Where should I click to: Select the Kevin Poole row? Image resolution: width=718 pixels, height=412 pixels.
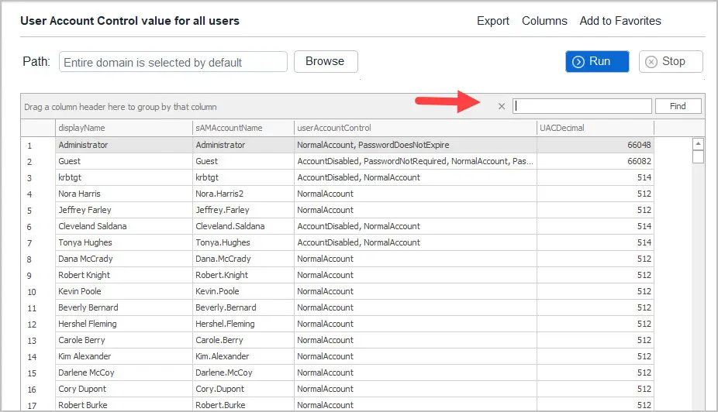(337, 291)
